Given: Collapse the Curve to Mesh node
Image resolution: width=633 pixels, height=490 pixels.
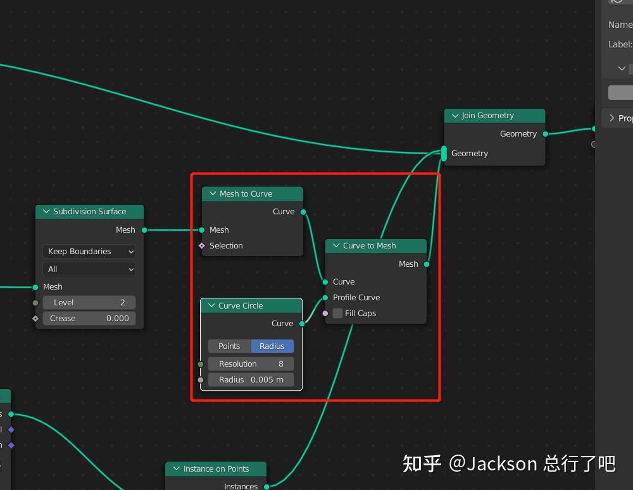Looking at the screenshot, I should (336, 245).
